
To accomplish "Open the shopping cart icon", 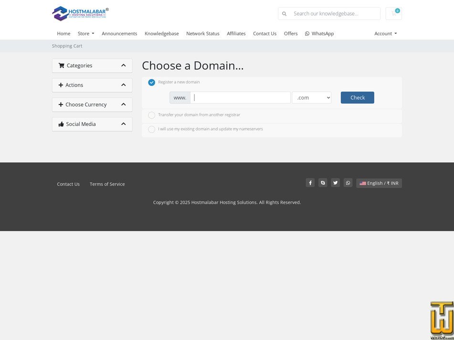I will point(393,13).
